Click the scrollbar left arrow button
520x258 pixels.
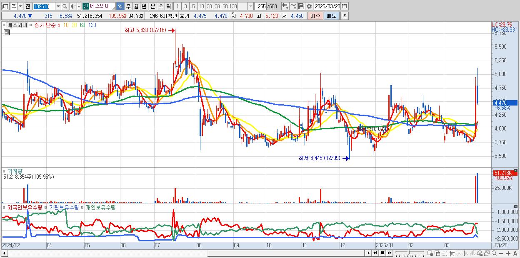point(5,253)
